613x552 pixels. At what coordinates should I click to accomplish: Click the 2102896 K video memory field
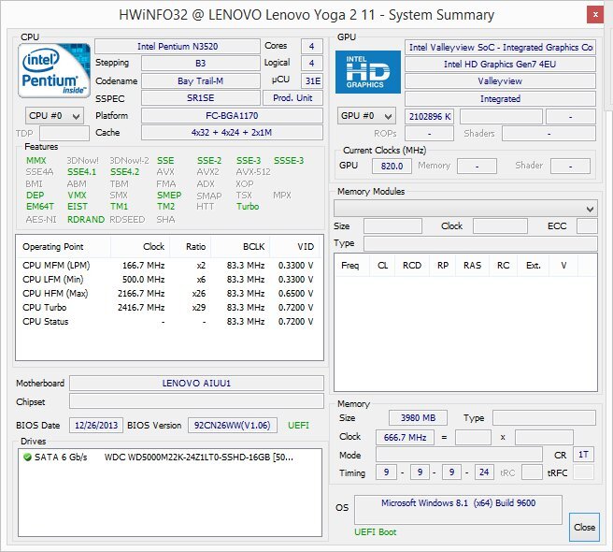pos(429,116)
